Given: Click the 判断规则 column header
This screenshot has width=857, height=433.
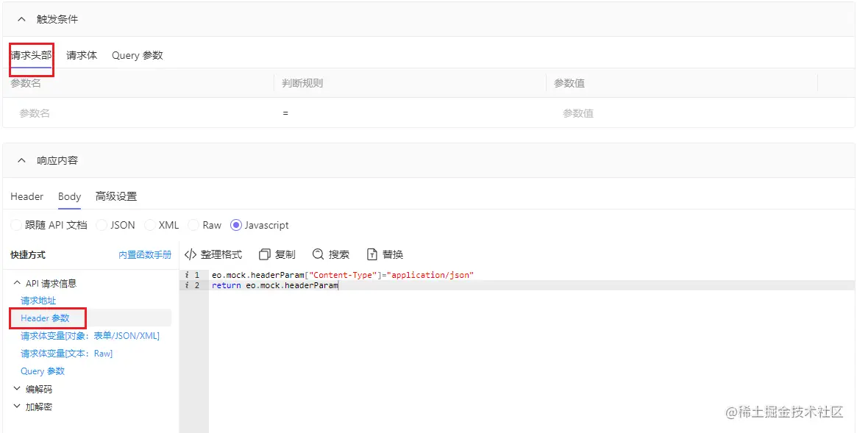Looking at the screenshot, I should point(302,83).
